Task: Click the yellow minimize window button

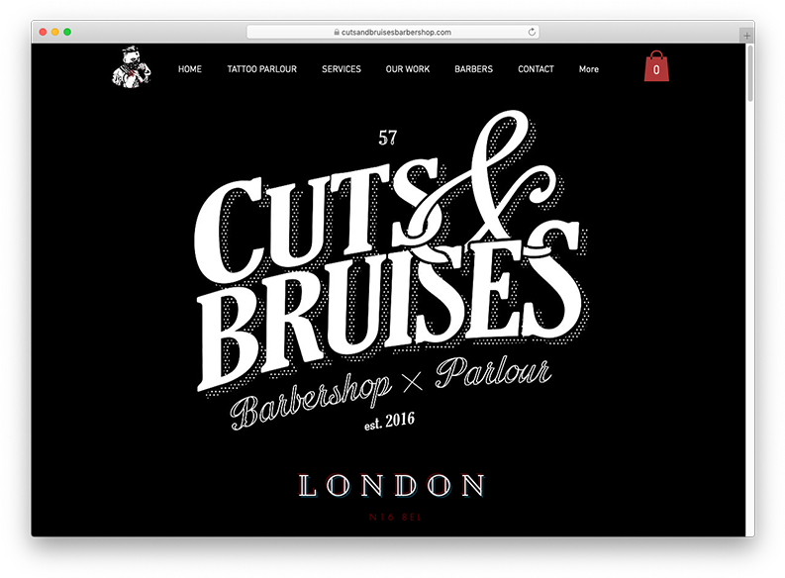Action: click(55, 32)
